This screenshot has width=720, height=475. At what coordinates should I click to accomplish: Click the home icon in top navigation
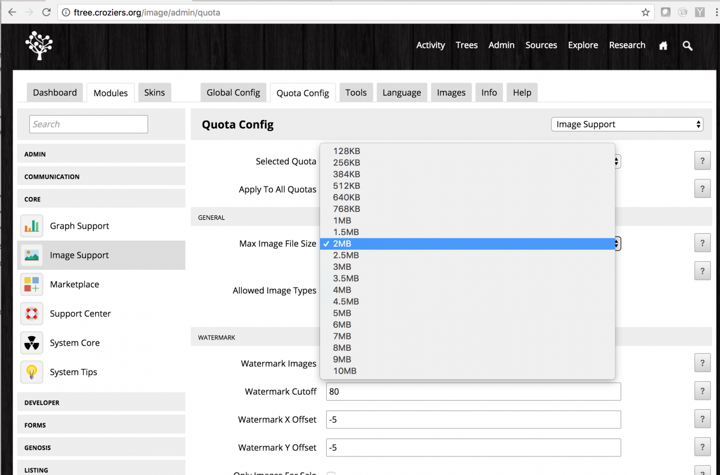pyautogui.click(x=663, y=46)
